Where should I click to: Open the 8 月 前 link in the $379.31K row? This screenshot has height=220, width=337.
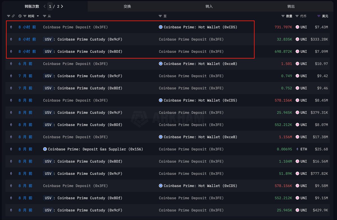click(x=26, y=113)
